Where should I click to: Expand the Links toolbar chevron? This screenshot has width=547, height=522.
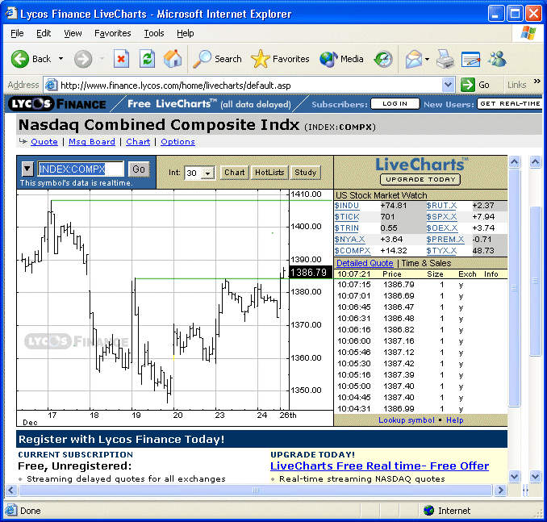click(537, 81)
